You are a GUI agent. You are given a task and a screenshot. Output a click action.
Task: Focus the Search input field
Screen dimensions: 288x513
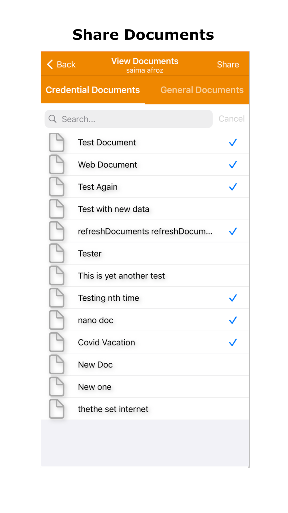click(129, 119)
